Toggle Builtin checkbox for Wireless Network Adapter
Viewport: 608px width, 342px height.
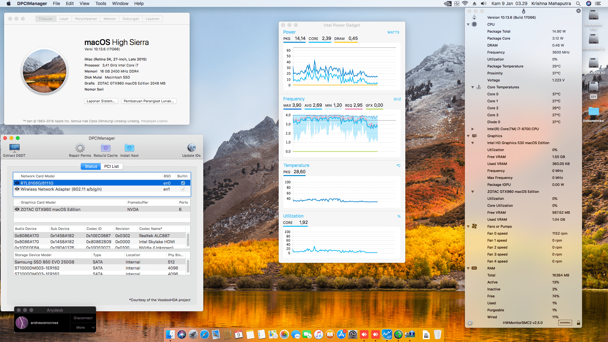pyautogui.click(x=183, y=189)
